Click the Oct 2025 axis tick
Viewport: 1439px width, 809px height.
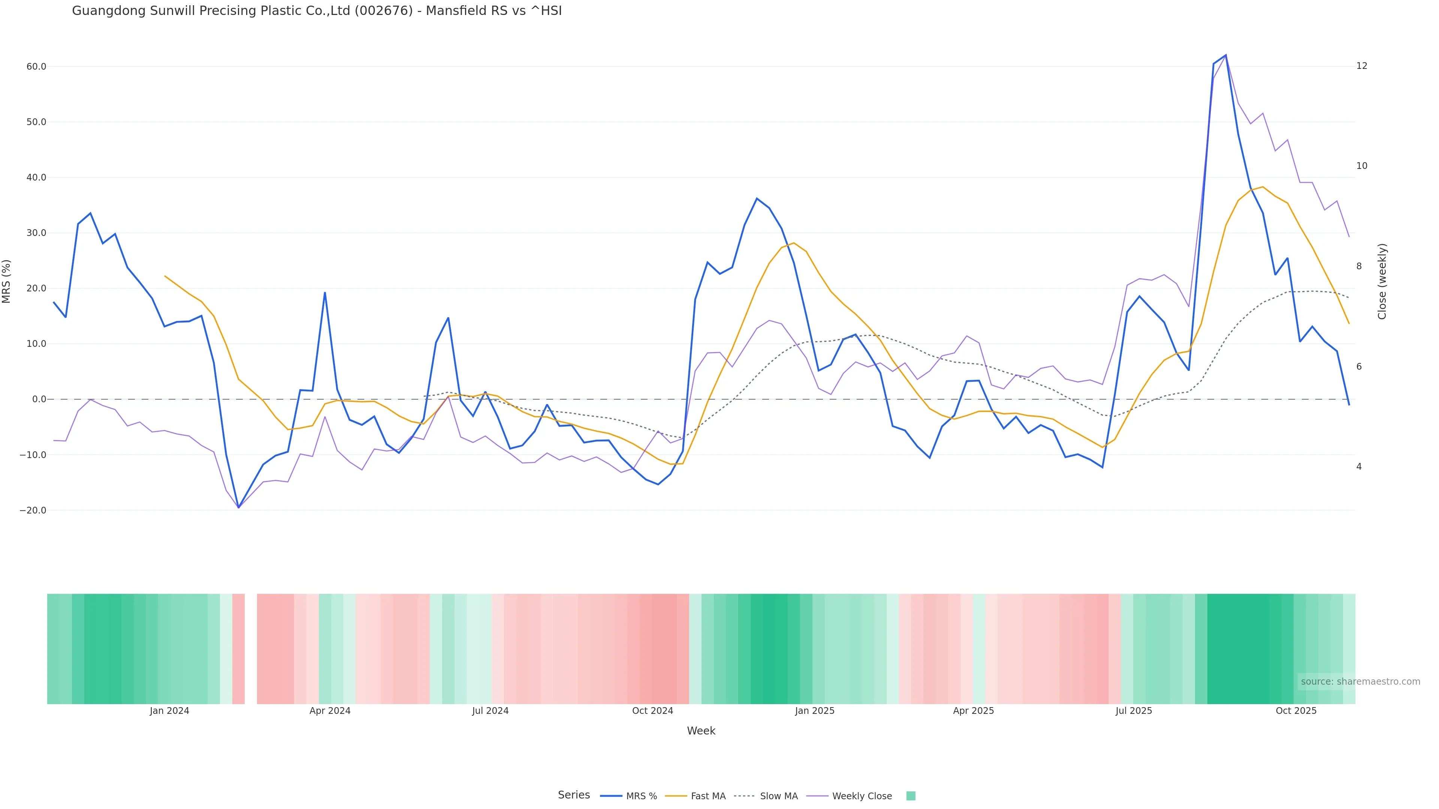(1296, 711)
